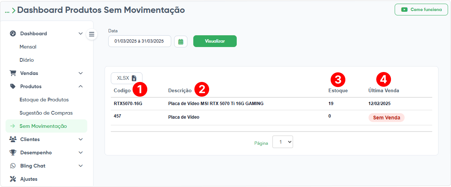Viewport: 451px width, 187px height.
Task: Click the Sem Venda badge
Action: click(387, 118)
